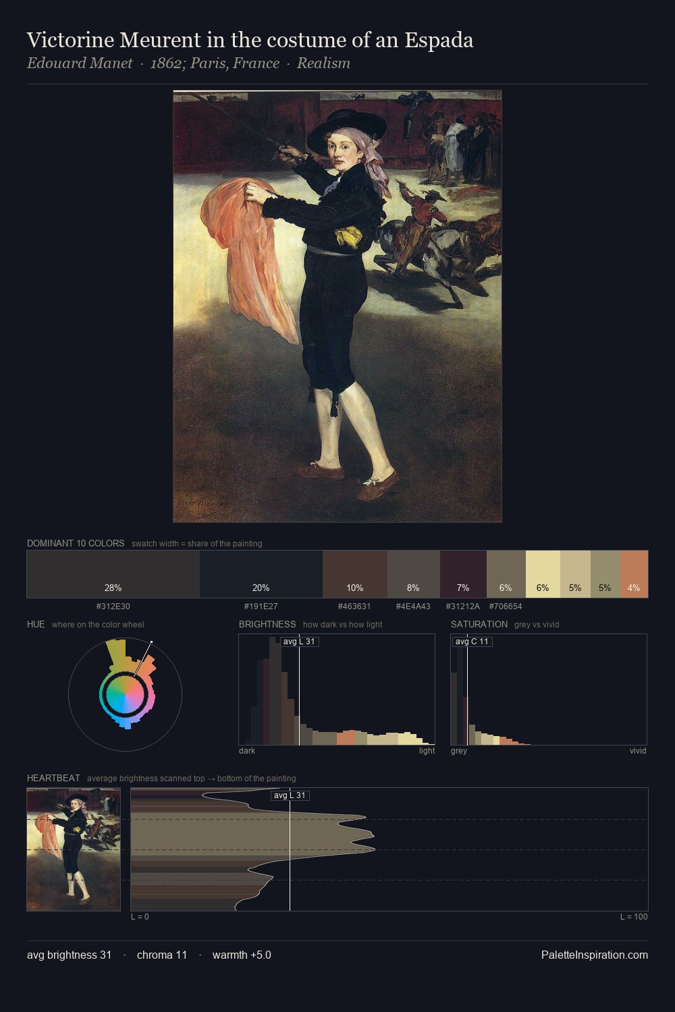Image resolution: width=675 pixels, height=1012 pixels.
Task: Click the L = 100 axis label
Action: pos(634,917)
